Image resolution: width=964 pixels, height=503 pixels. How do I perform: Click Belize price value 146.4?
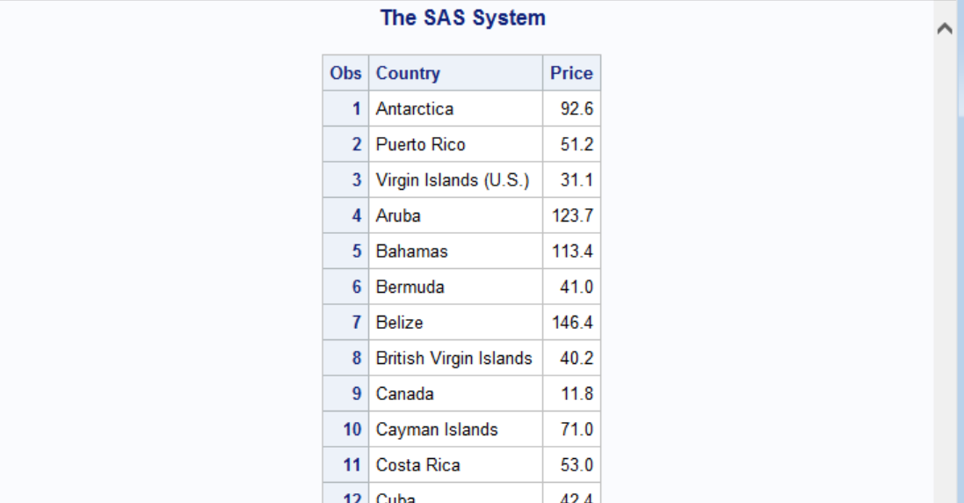tap(572, 323)
